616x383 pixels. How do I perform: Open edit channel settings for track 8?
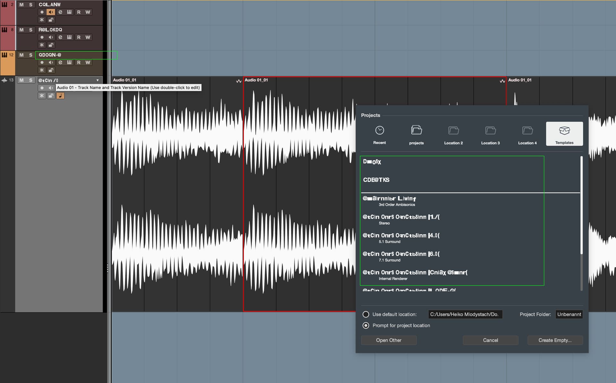click(60, 37)
